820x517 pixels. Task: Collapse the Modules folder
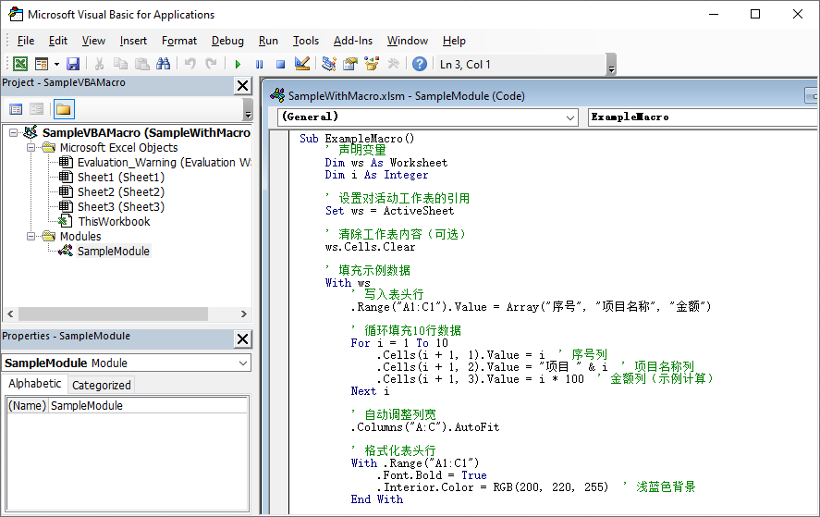[31, 237]
